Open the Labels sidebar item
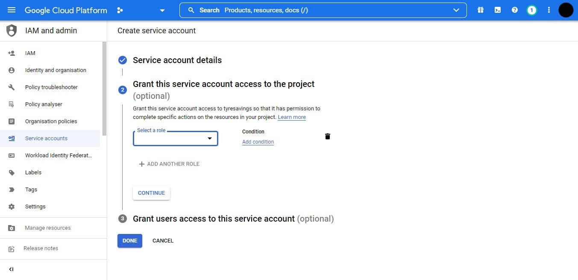Viewport: 578px width, 280px height. (x=50, y=173)
